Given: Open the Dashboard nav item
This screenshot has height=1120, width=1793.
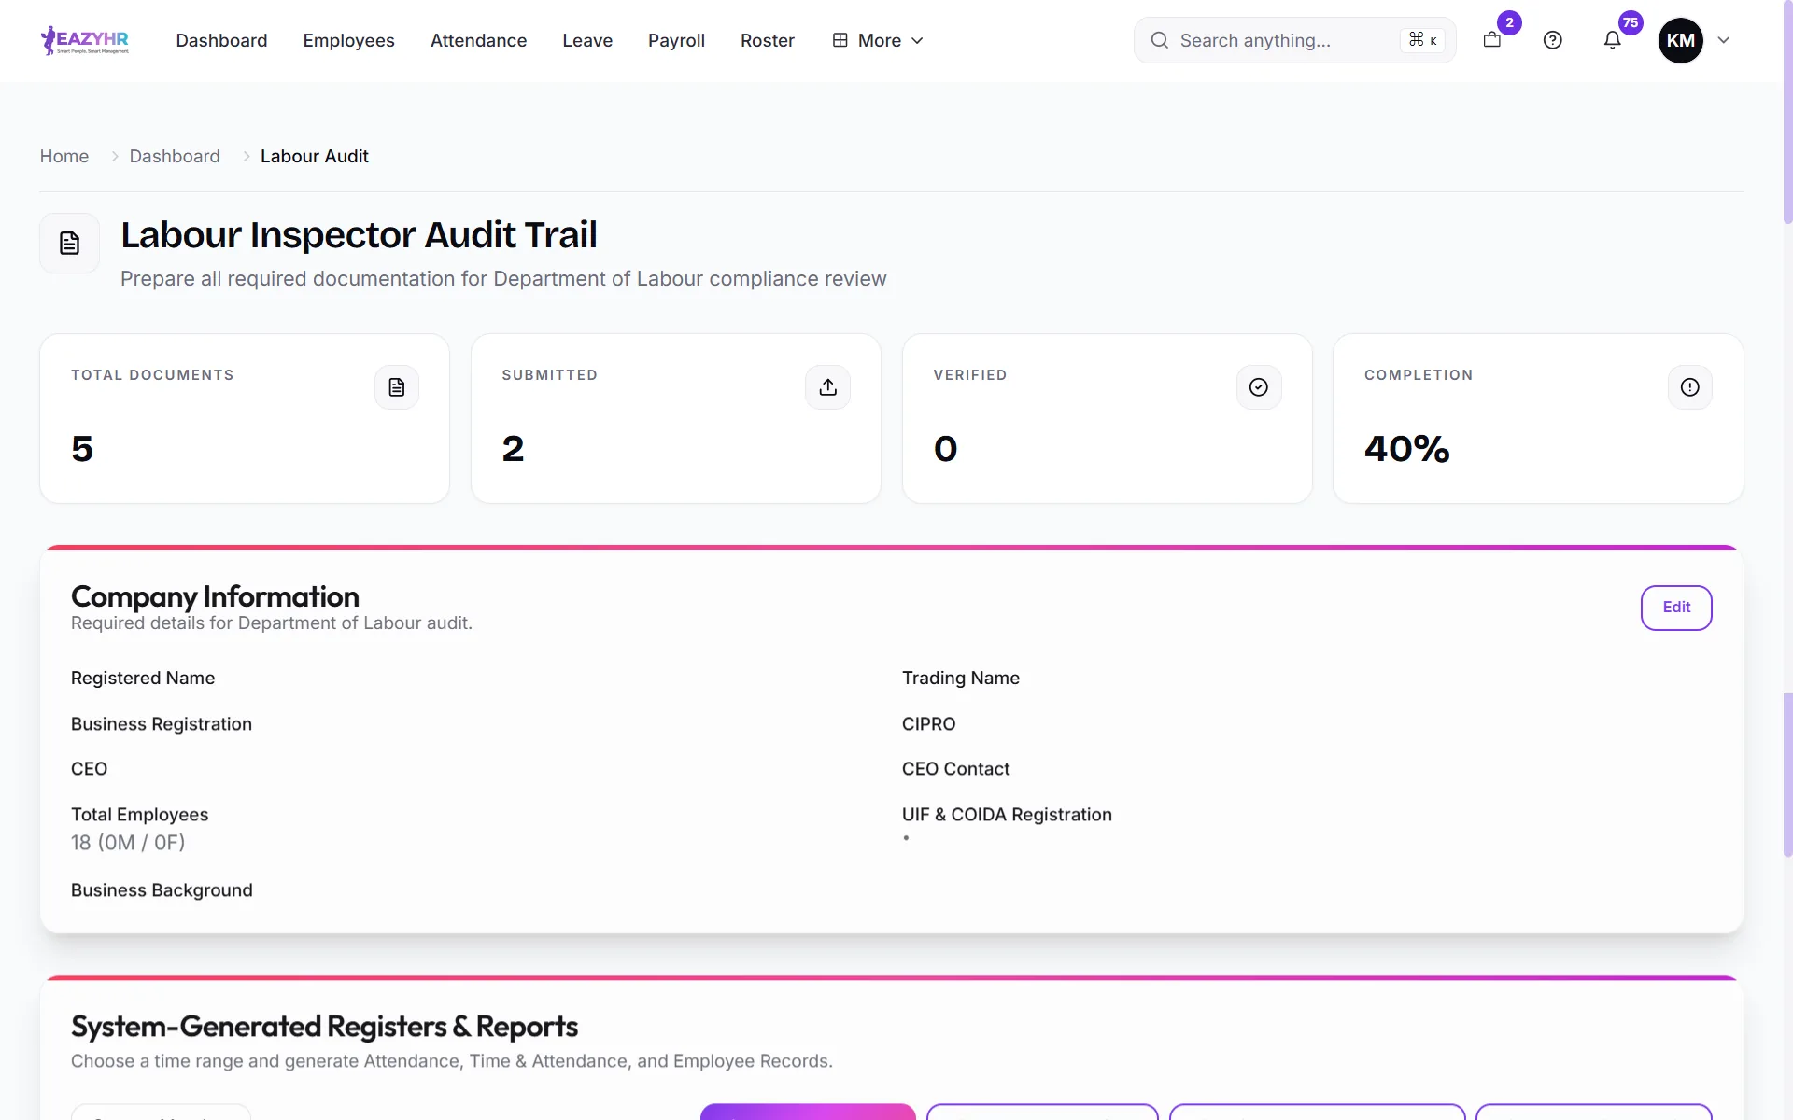Looking at the screenshot, I should tap(221, 40).
